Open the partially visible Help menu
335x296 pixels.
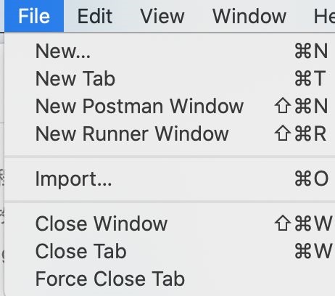tap(324, 16)
